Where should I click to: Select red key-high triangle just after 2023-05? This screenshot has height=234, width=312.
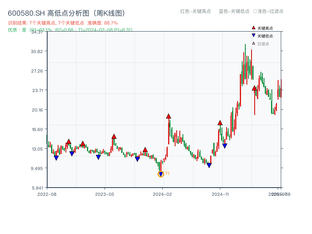coord(114,136)
